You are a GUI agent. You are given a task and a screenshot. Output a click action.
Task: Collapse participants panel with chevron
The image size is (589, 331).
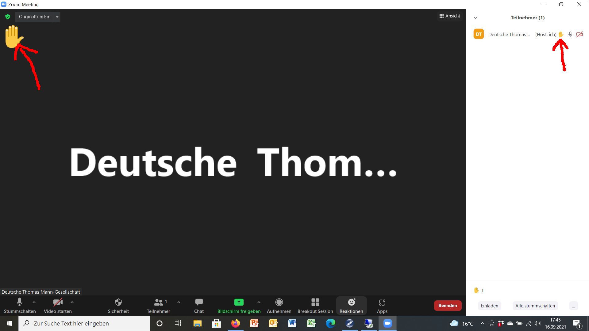[x=475, y=18]
